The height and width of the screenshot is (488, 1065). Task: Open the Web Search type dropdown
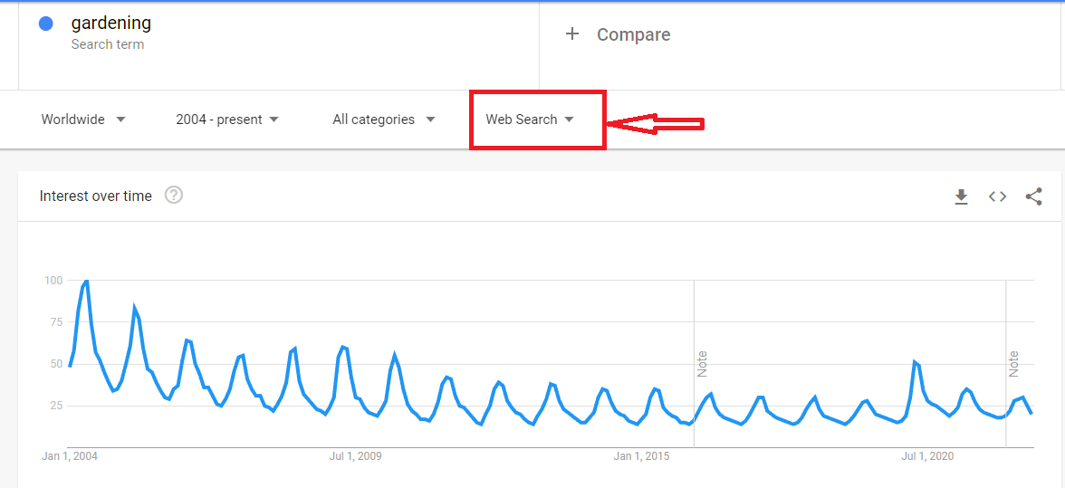pyautogui.click(x=530, y=120)
